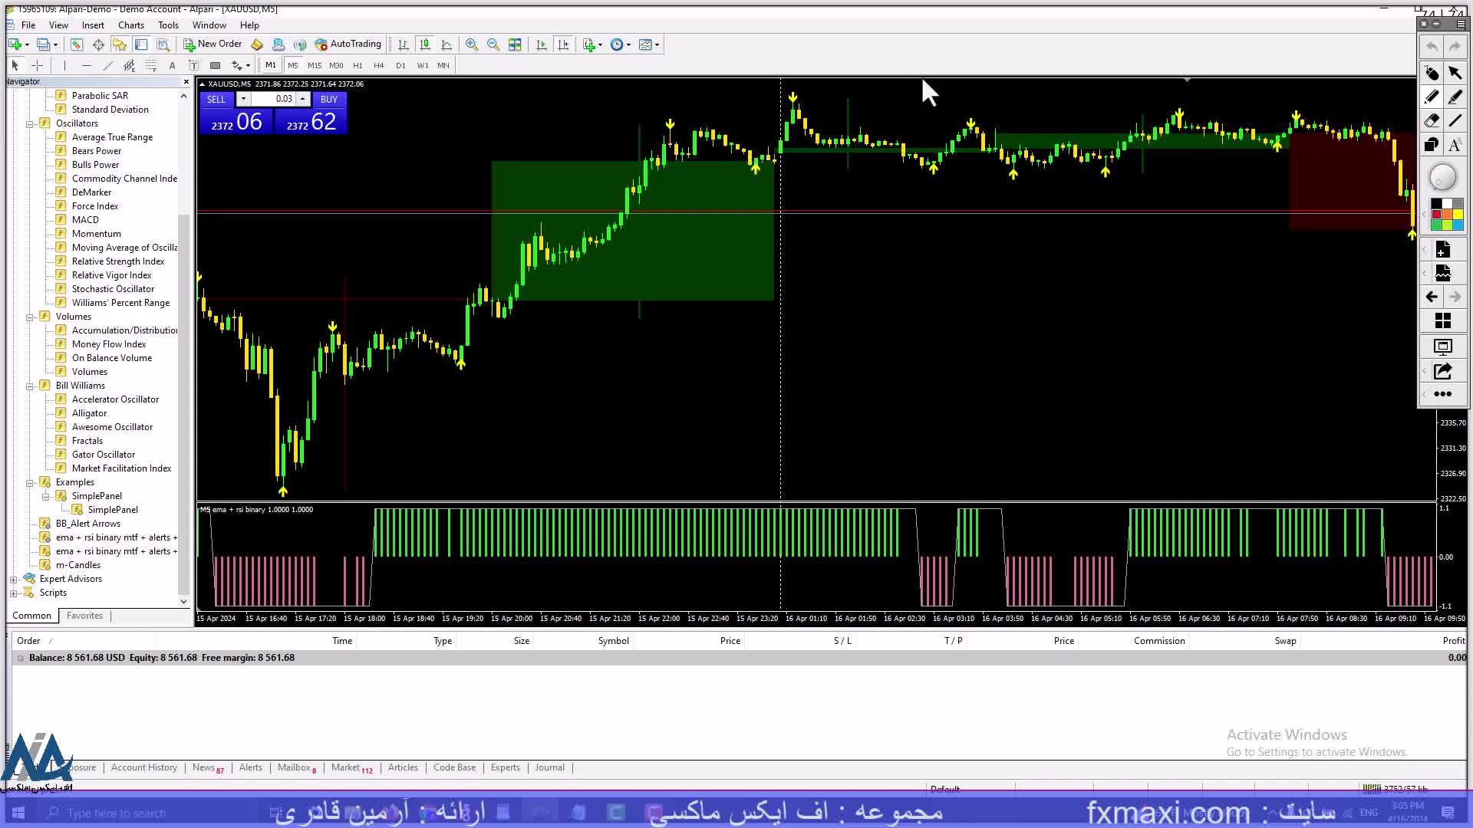This screenshot has height=828, width=1473.
Task: Switch chart to candlesticks mode
Action: tap(425, 44)
